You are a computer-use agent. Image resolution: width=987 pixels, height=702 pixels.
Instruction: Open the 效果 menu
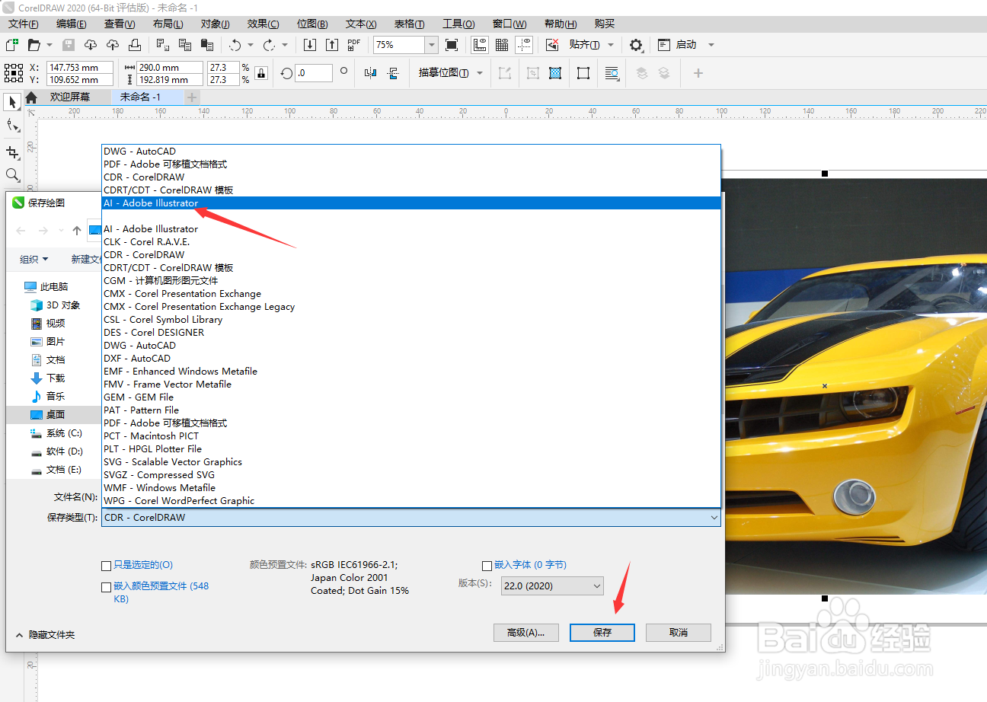tap(264, 24)
